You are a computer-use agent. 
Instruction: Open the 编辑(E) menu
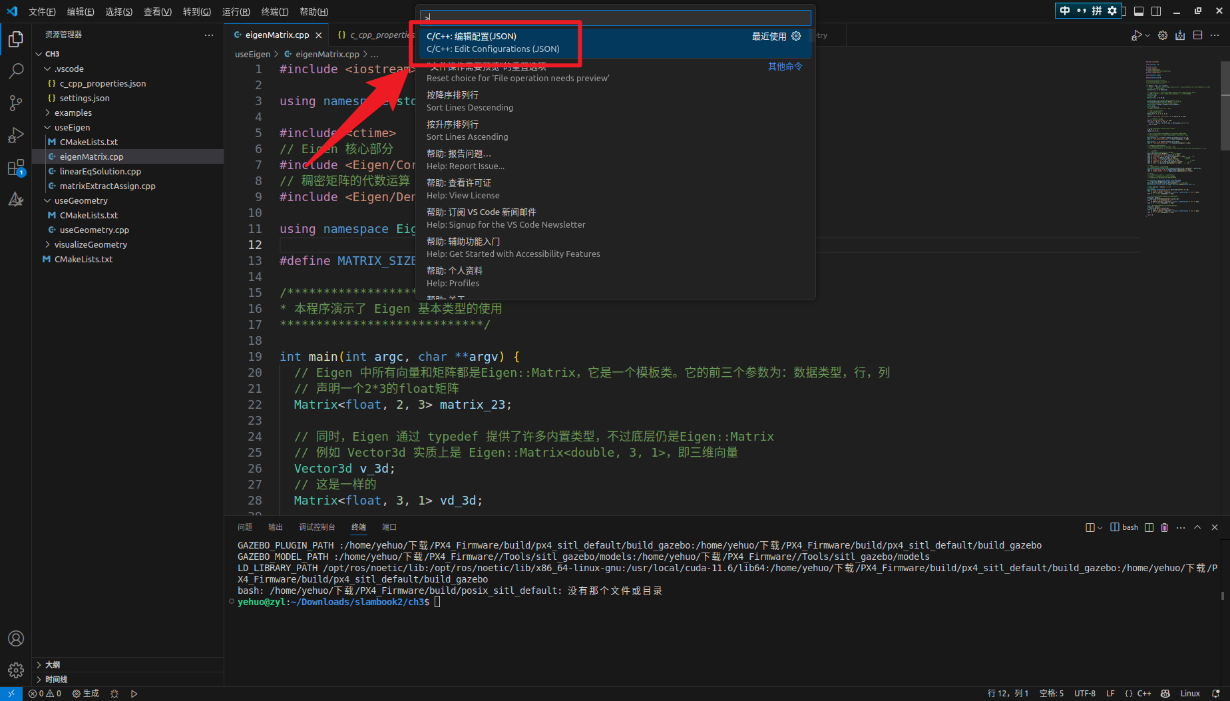(81, 11)
